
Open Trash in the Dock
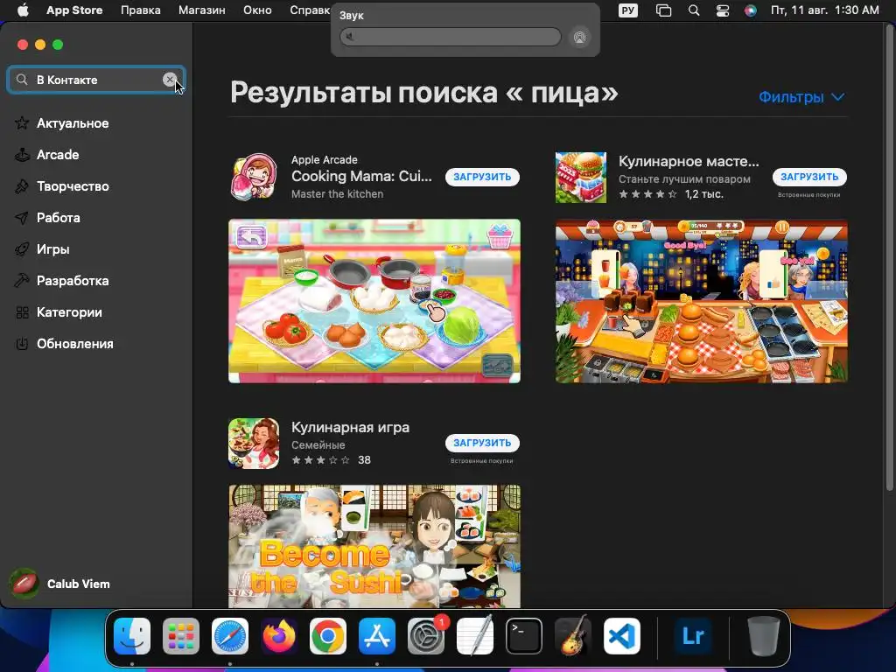click(x=763, y=636)
